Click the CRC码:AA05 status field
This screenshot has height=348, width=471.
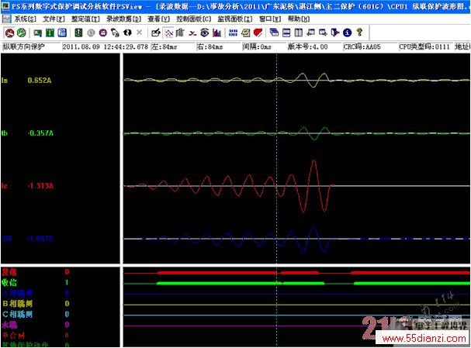[x=370, y=47]
